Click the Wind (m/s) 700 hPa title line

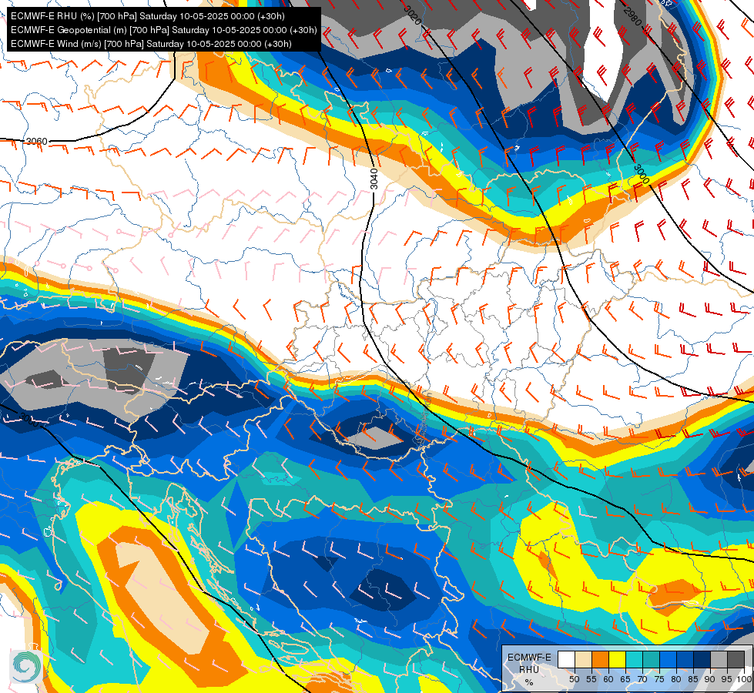point(151,44)
